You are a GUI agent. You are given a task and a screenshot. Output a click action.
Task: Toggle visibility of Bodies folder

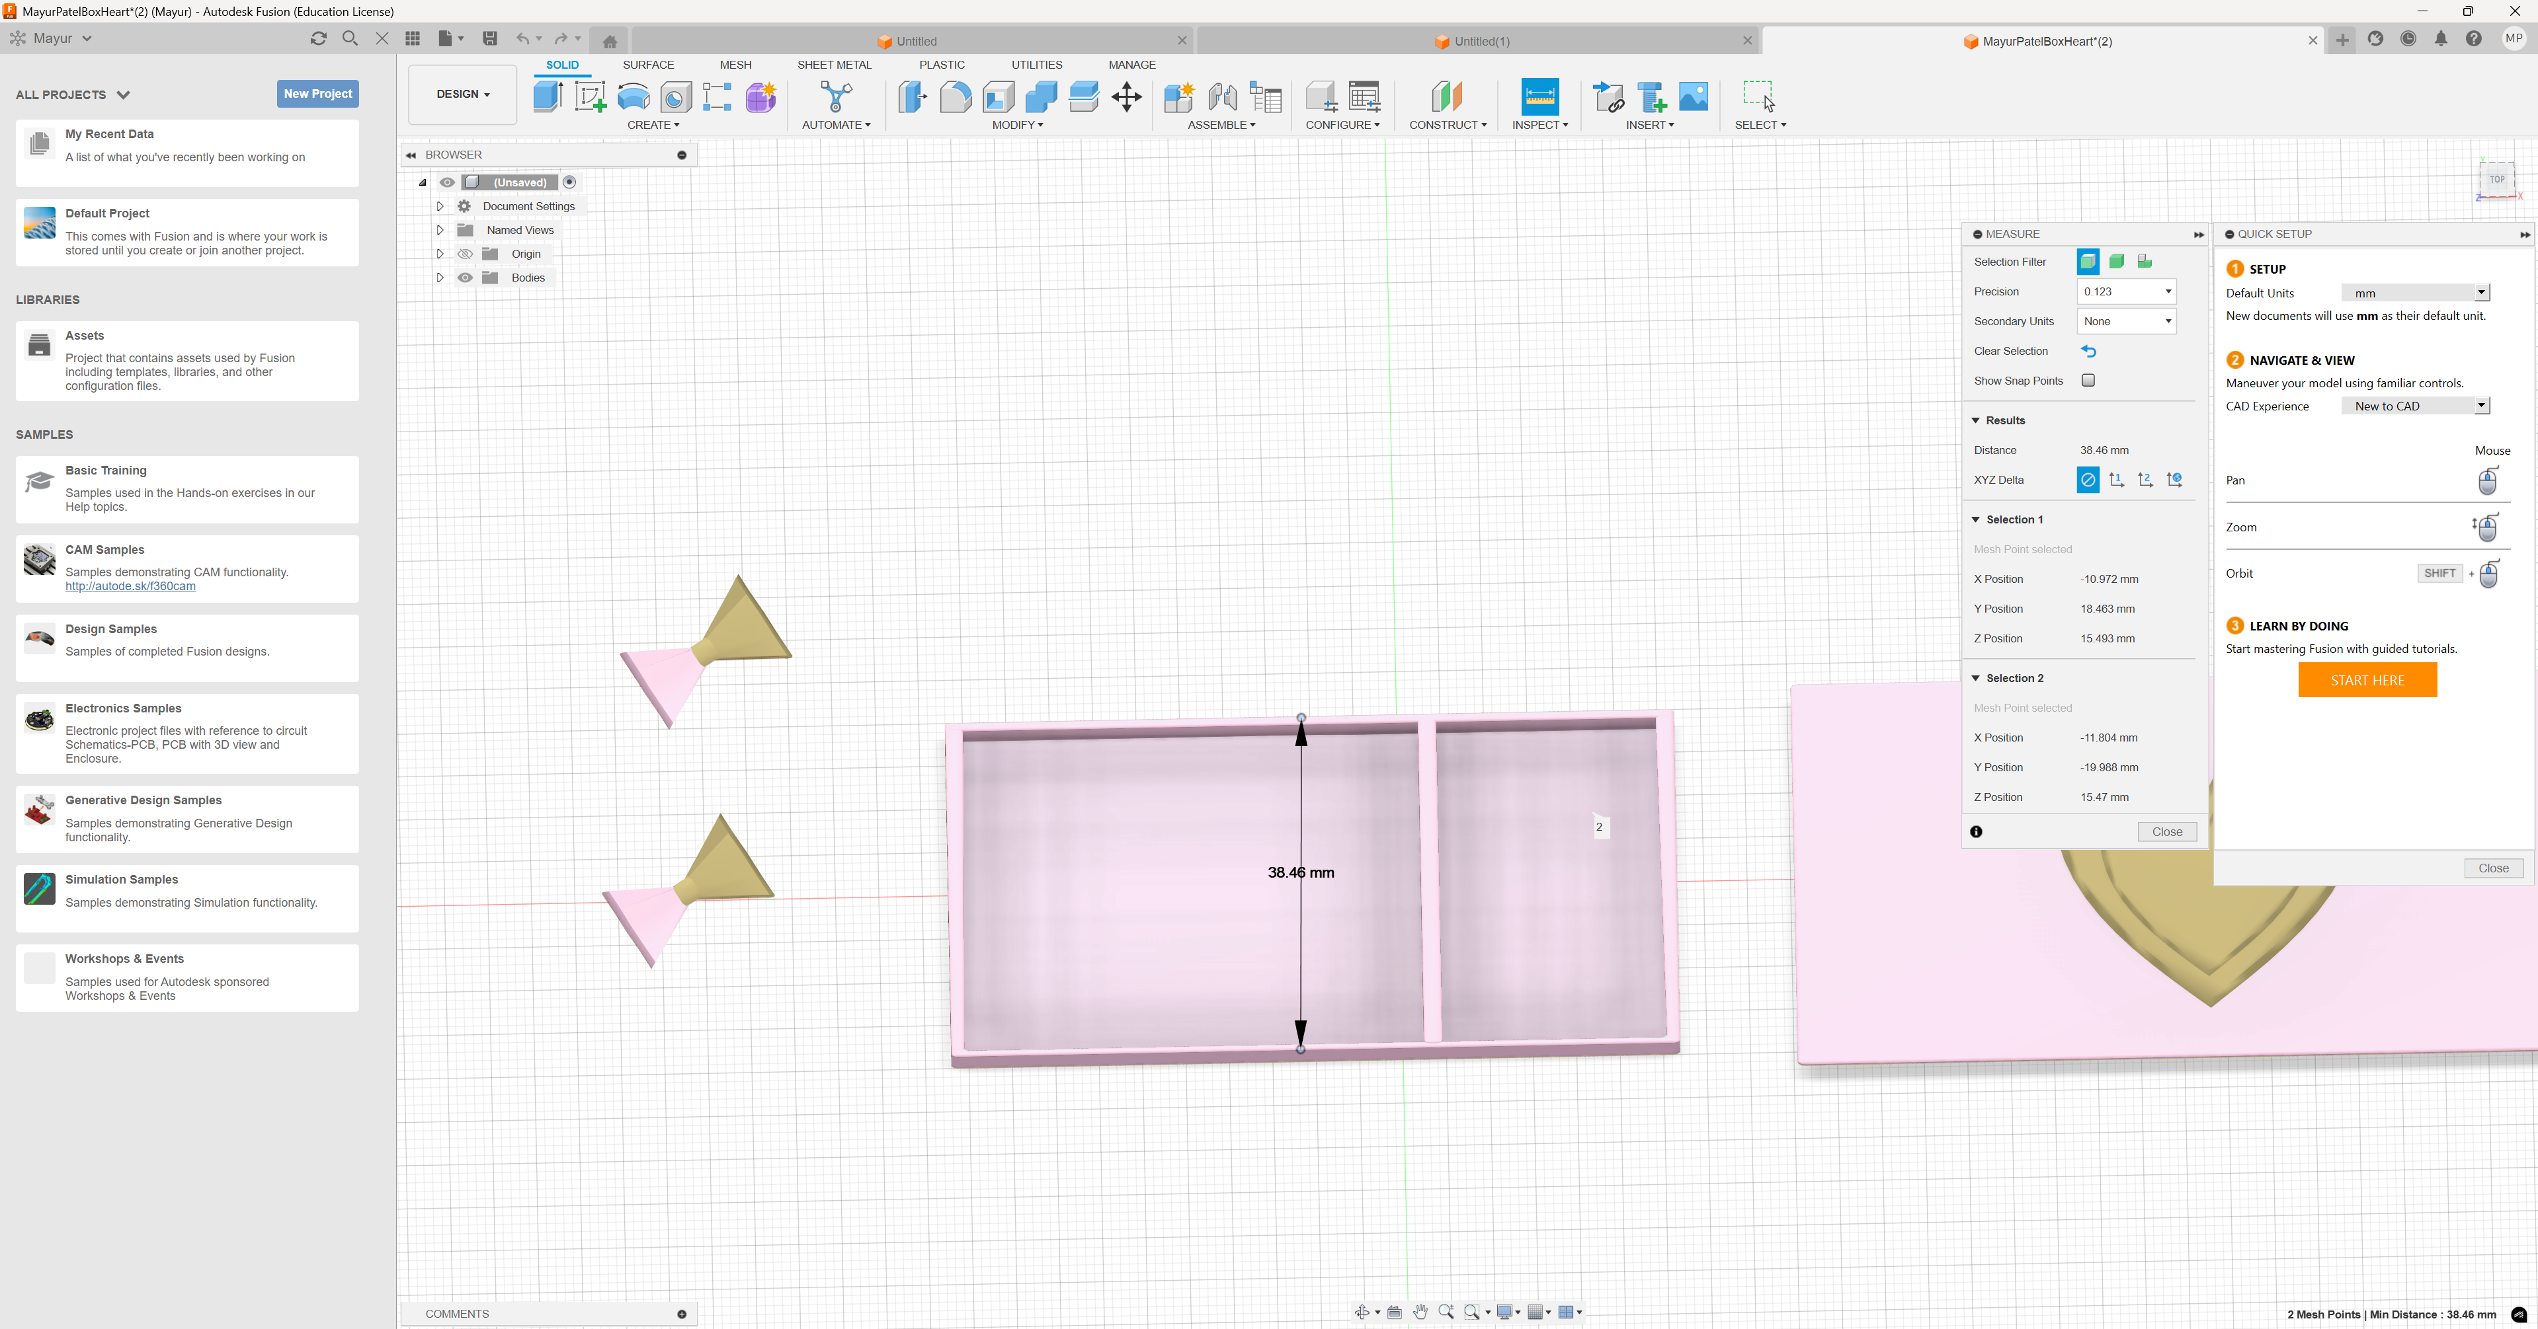465,278
